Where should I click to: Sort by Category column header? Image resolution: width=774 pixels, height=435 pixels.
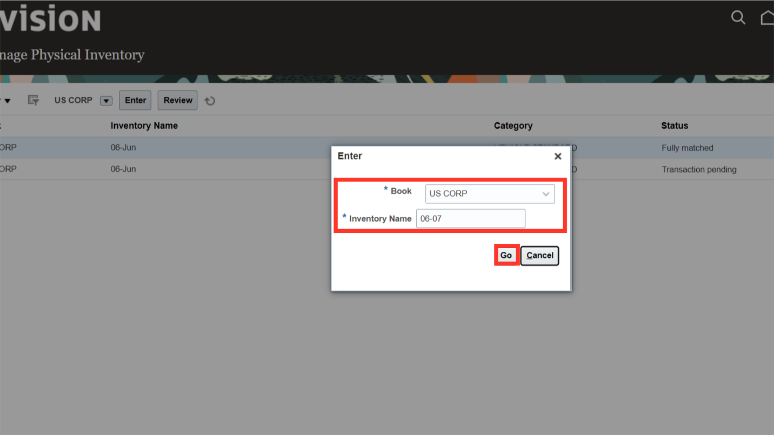[513, 125]
